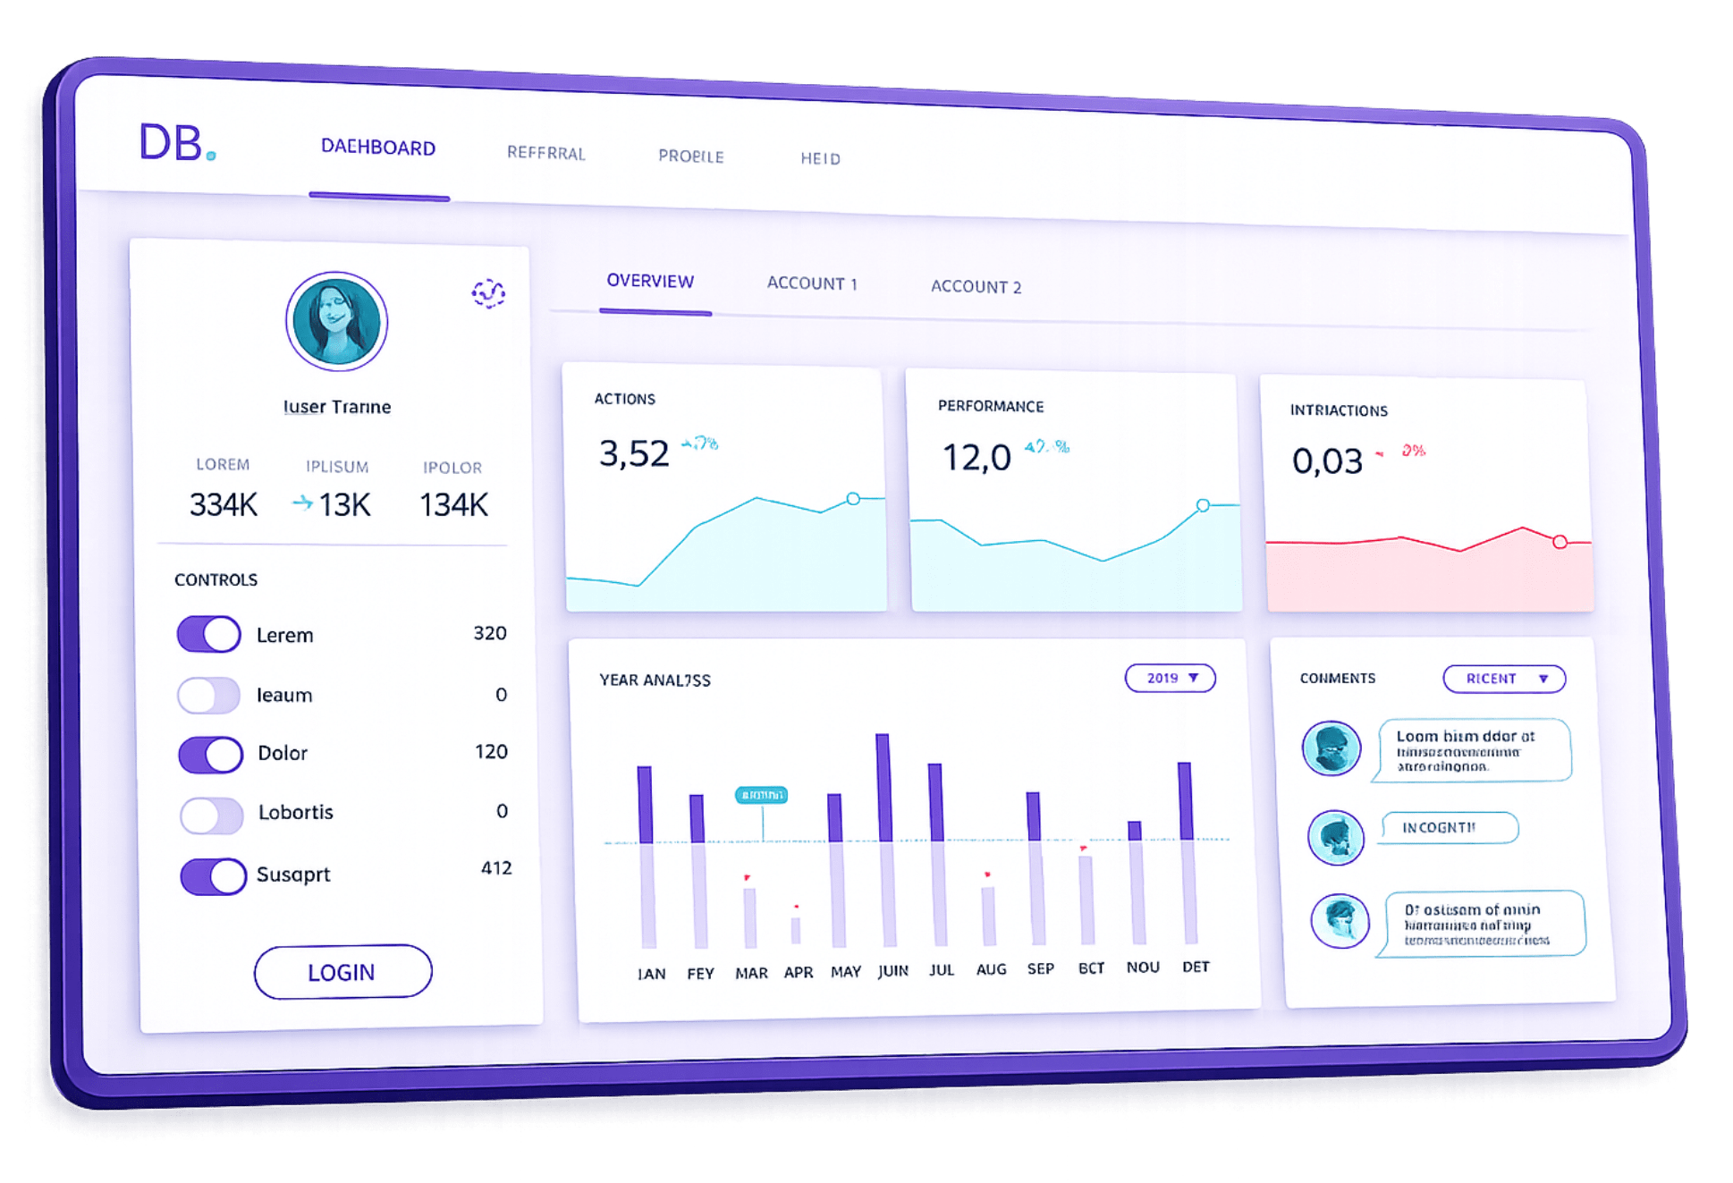
Task: Click the LOGIN button
Action: tap(342, 972)
